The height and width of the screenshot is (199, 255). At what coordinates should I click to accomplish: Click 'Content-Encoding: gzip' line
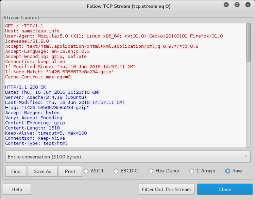(x=35, y=123)
